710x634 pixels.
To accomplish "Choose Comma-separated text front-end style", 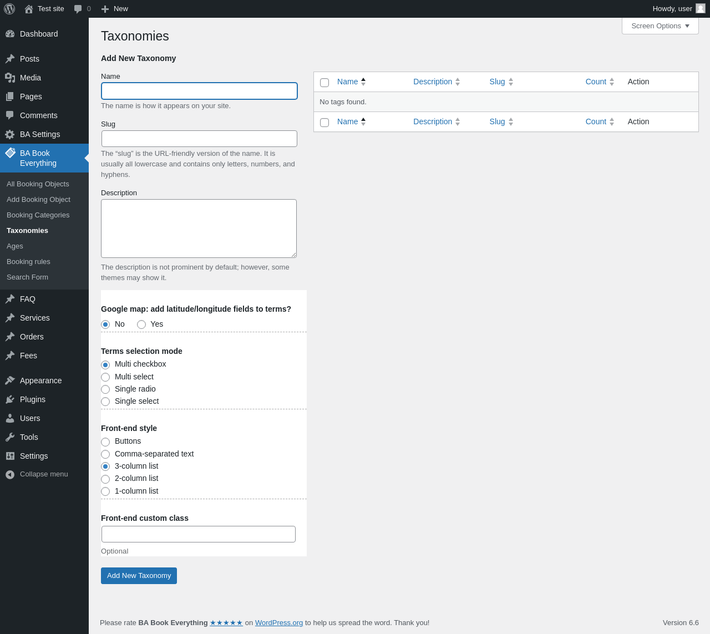I will pyautogui.click(x=105, y=454).
